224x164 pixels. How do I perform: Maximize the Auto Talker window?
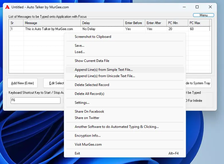coord(197,7)
